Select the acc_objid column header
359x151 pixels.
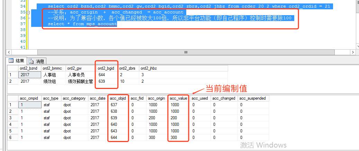118,98
